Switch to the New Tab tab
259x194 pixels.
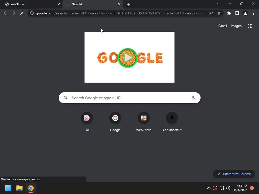93,4
